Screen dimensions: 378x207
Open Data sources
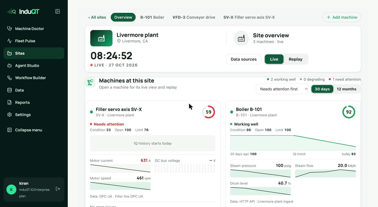point(244,59)
